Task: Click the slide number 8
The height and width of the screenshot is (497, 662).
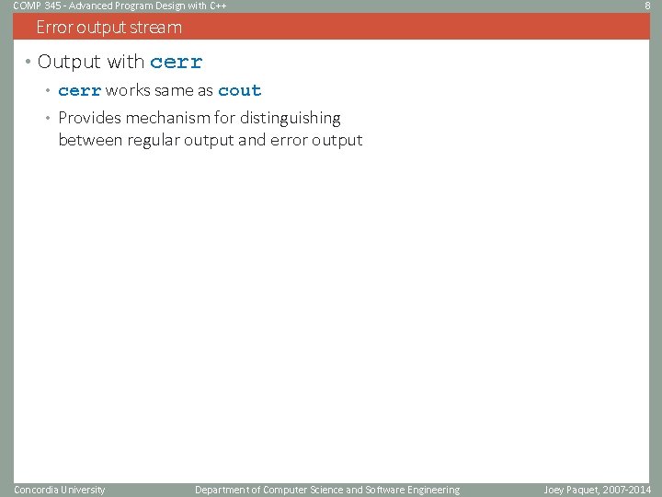Action: pos(647,6)
